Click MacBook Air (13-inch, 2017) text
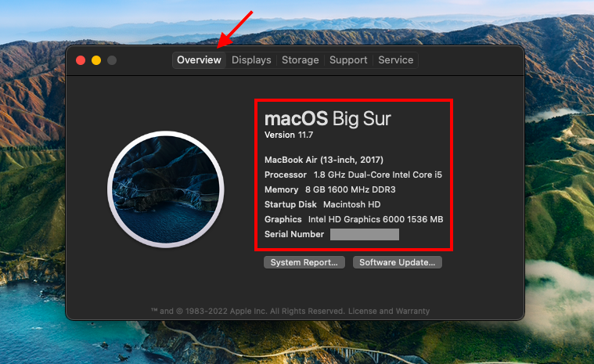The image size is (594, 364). (324, 160)
